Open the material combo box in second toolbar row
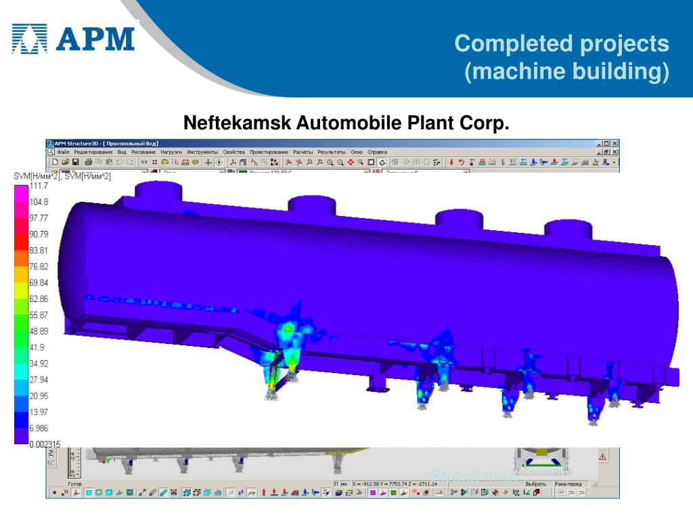The image size is (693, 520). (x=193, y=171)
